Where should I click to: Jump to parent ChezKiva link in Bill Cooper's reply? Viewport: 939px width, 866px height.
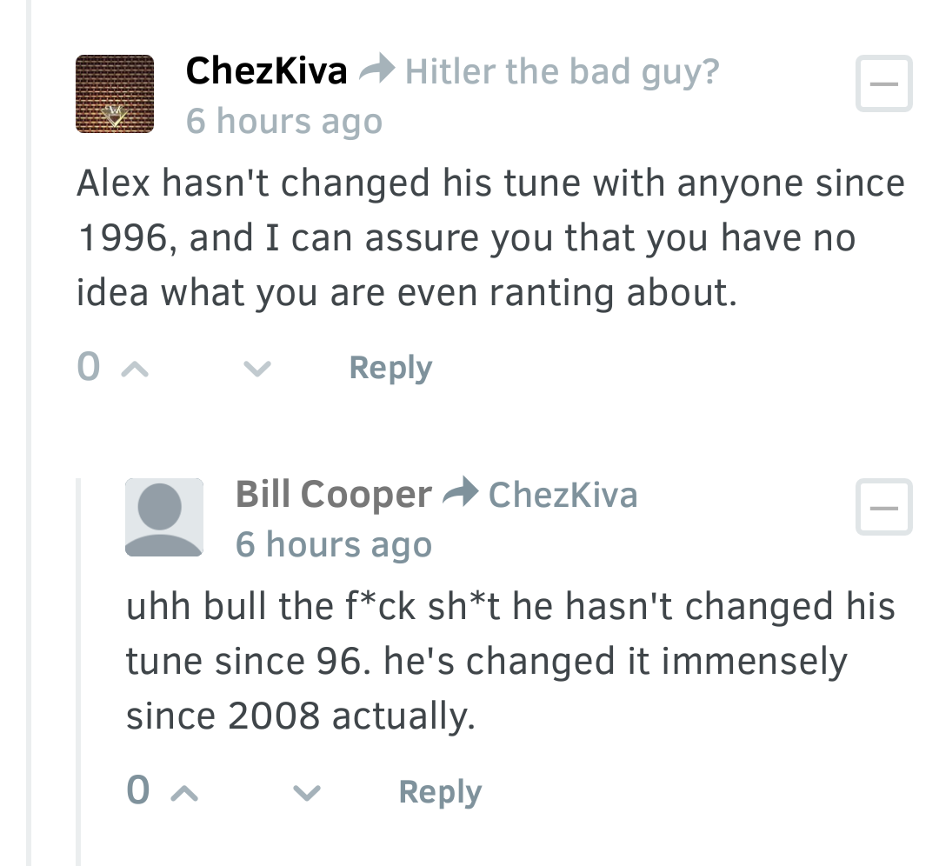point(563,496)
